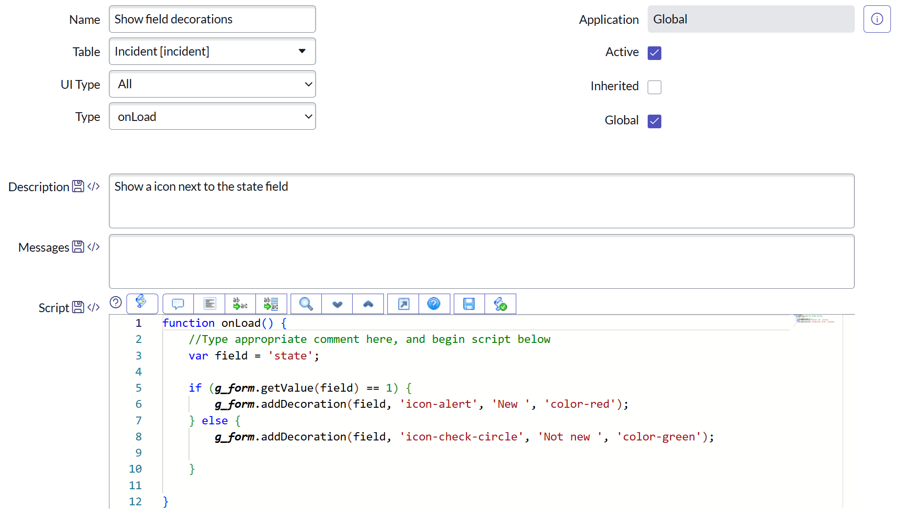This screenshot has width=908, height=518.
Task: Jump to the next search match
Action: pyautogui.click(x=337, y=304)
